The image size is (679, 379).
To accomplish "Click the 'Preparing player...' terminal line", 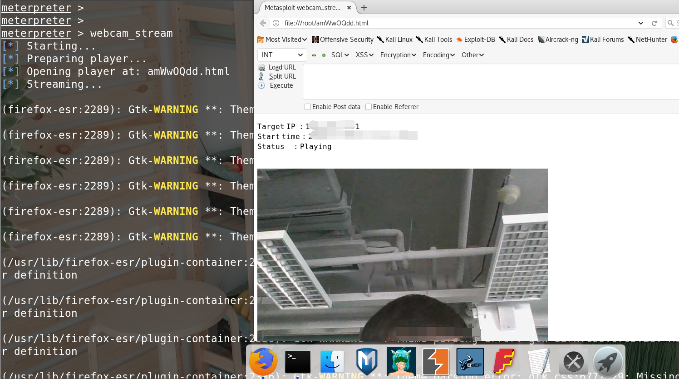I will [x=74, y=59].
